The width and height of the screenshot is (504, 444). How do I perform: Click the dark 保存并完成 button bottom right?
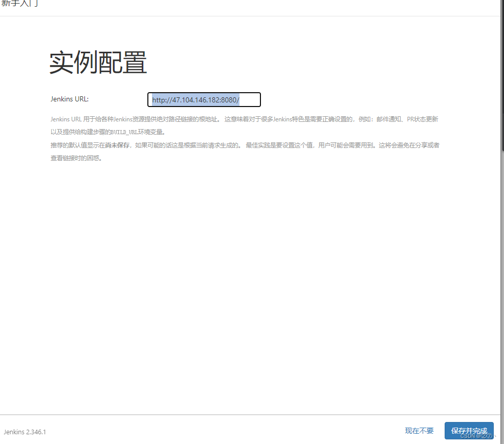click(469, 431)
